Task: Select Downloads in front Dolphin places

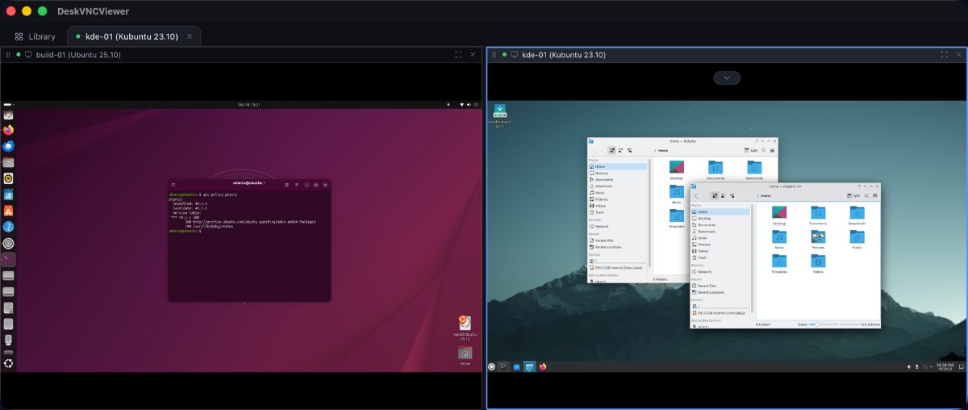Action: click(720, 232)
